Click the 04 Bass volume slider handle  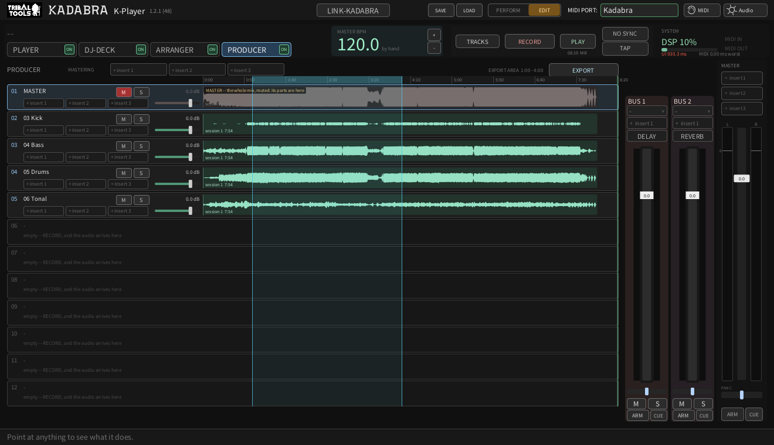[x=190, y=157]
